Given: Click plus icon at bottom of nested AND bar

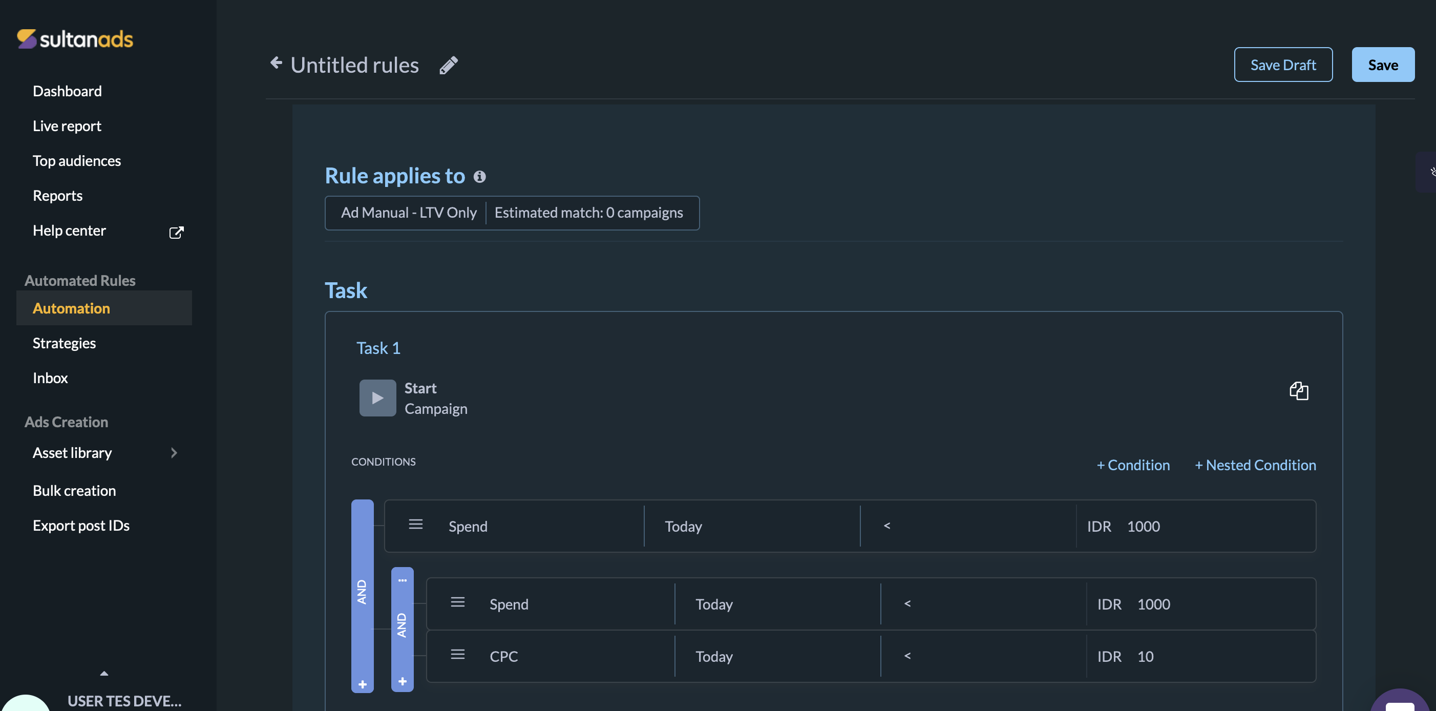Looking at the screenshot, I should tap(403, 681).
